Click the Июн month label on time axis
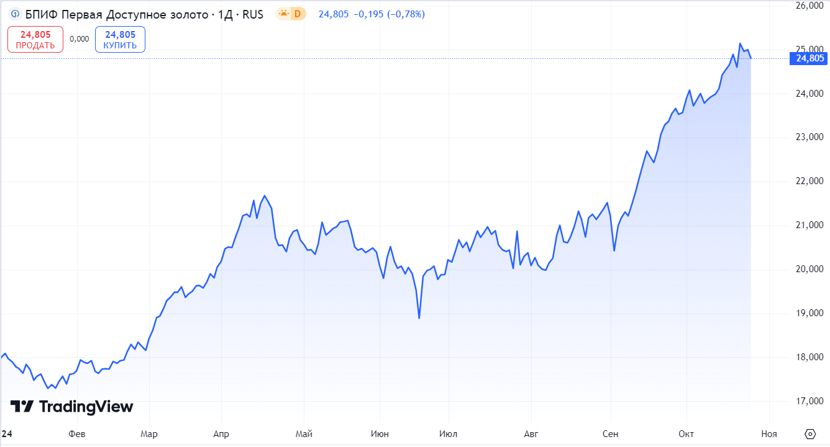Screen dimensions: 830x447 pyautogui.click(x=379, y=434)
